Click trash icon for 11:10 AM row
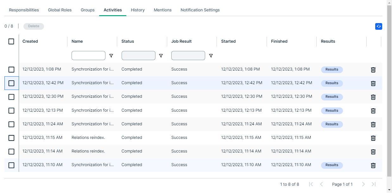 coord(373,165)
